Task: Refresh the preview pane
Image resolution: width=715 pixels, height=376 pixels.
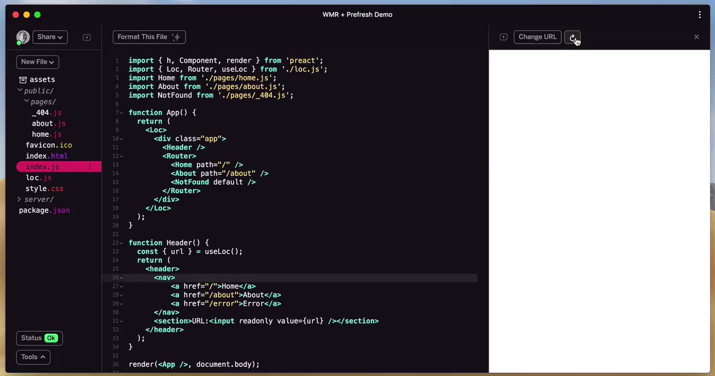Action: pyautogui.click(x=572, y=37)
